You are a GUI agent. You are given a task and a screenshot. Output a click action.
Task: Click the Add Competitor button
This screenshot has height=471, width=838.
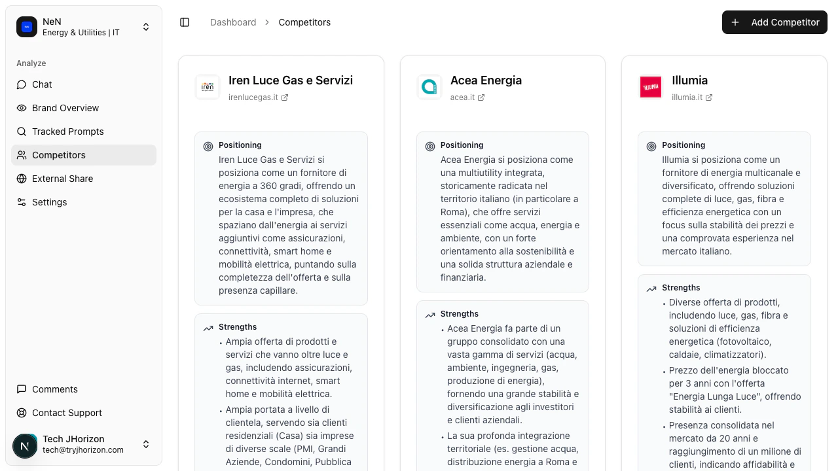[774, 22]
